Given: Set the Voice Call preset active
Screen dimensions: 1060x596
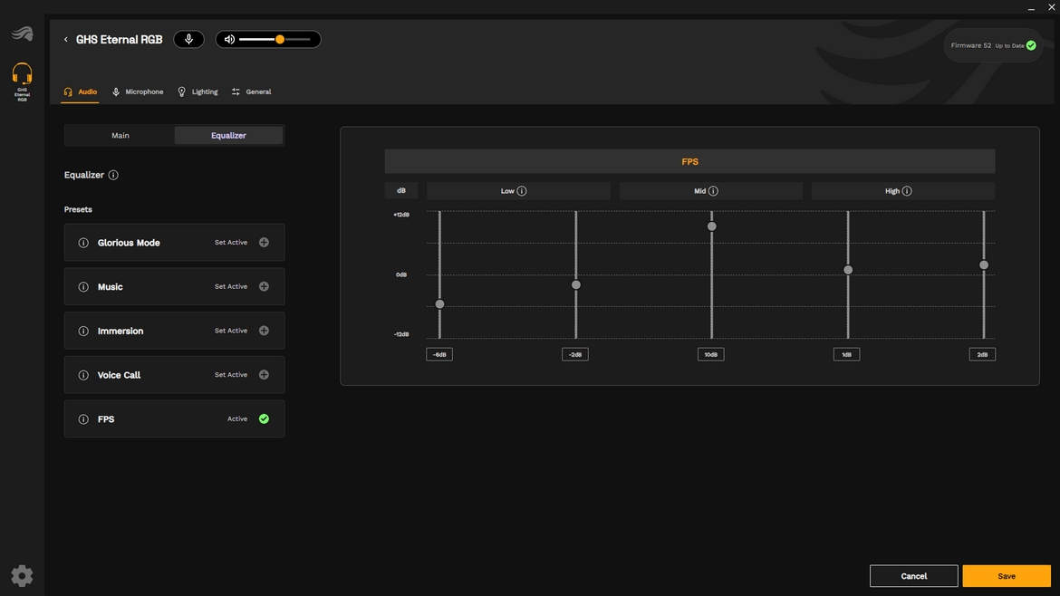Looking at the screenshot, I should point(231,374).
